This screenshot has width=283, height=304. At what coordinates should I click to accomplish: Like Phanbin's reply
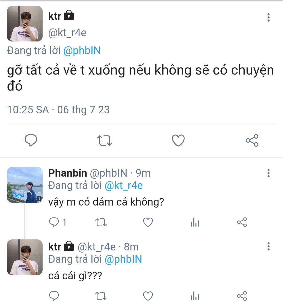148,222
